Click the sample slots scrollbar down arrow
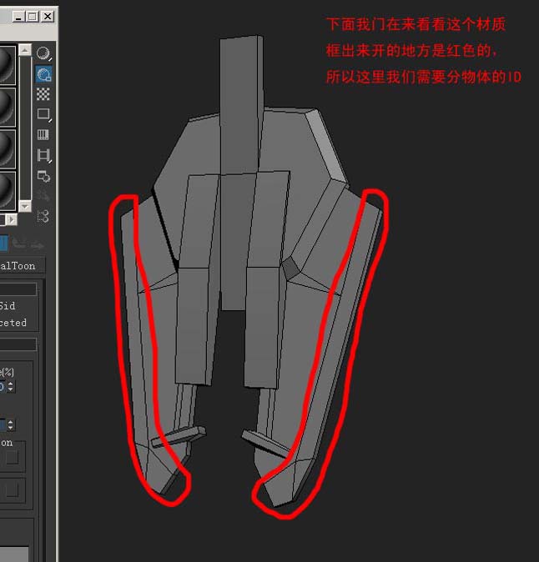The image size is (539, 562). 25,206
